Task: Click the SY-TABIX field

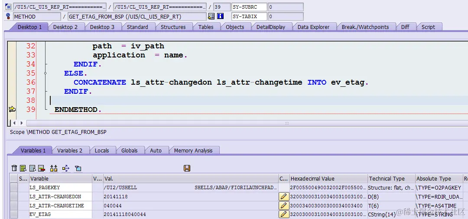Action: [x=249, y=16]
